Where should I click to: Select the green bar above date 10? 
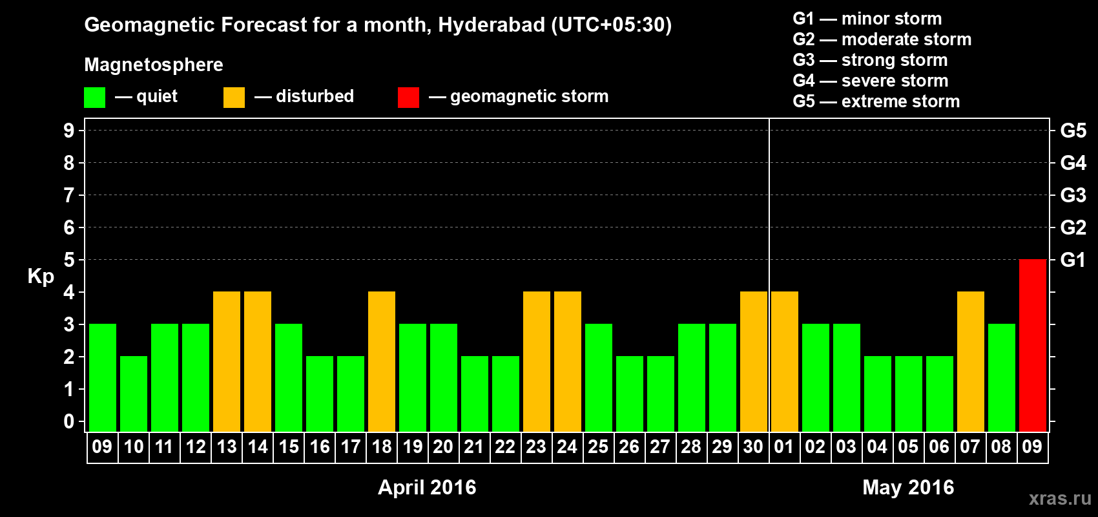pos(134,394)
